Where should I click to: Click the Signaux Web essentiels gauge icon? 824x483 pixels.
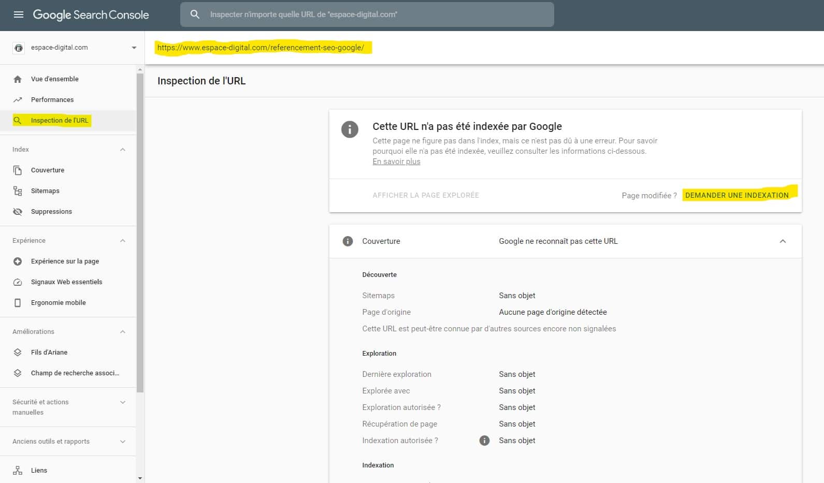coord(18,282)
